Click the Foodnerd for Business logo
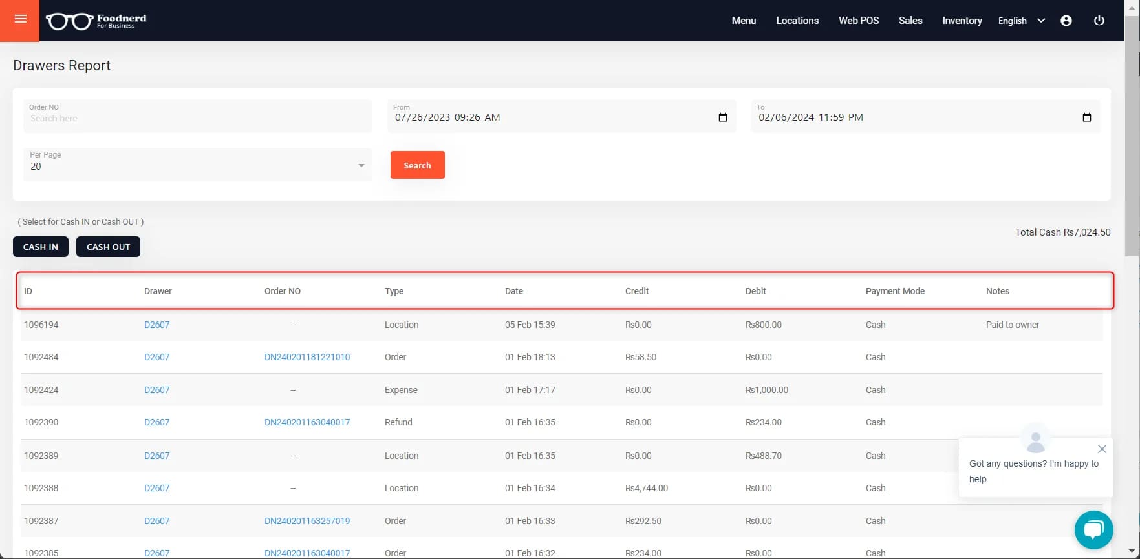1140x559 pixels. point(96,21)
